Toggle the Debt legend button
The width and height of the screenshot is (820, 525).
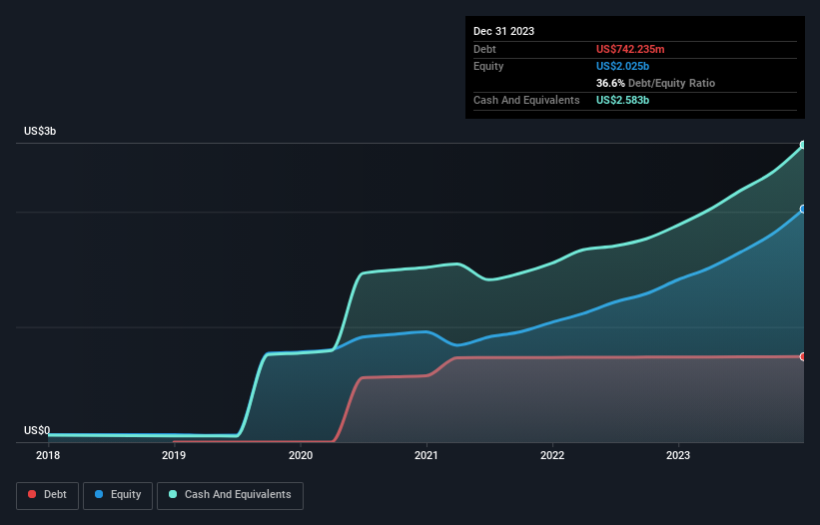pyautogui.click(x=47, y=495)
